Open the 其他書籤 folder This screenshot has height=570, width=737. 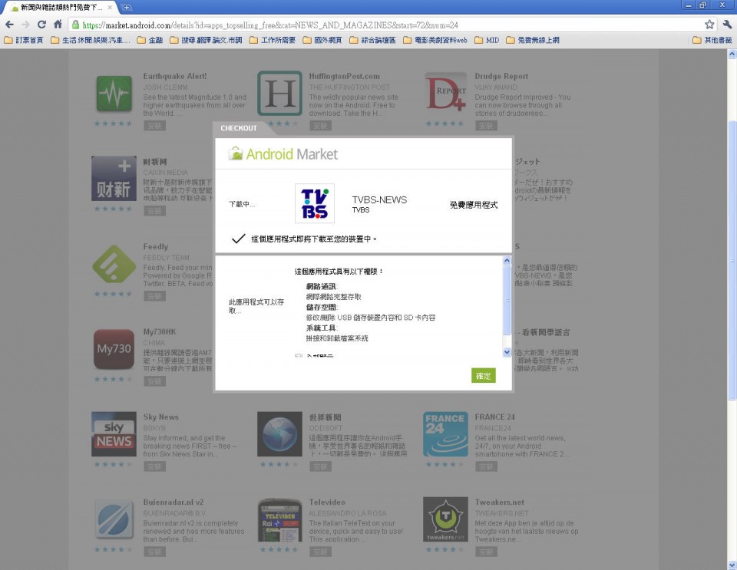(712, 40)
